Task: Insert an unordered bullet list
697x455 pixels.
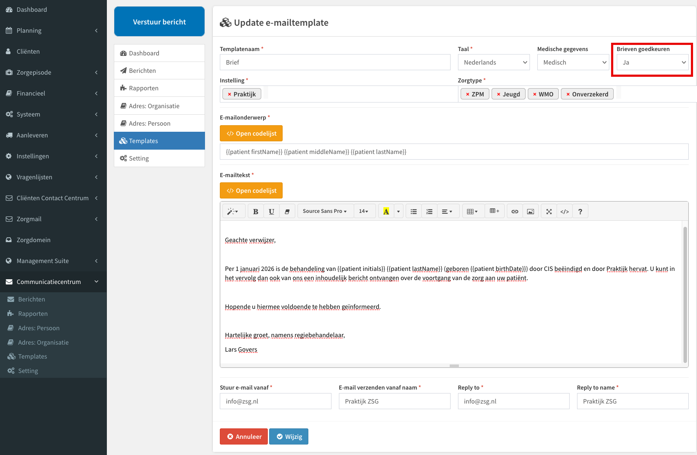Action: 413,212
